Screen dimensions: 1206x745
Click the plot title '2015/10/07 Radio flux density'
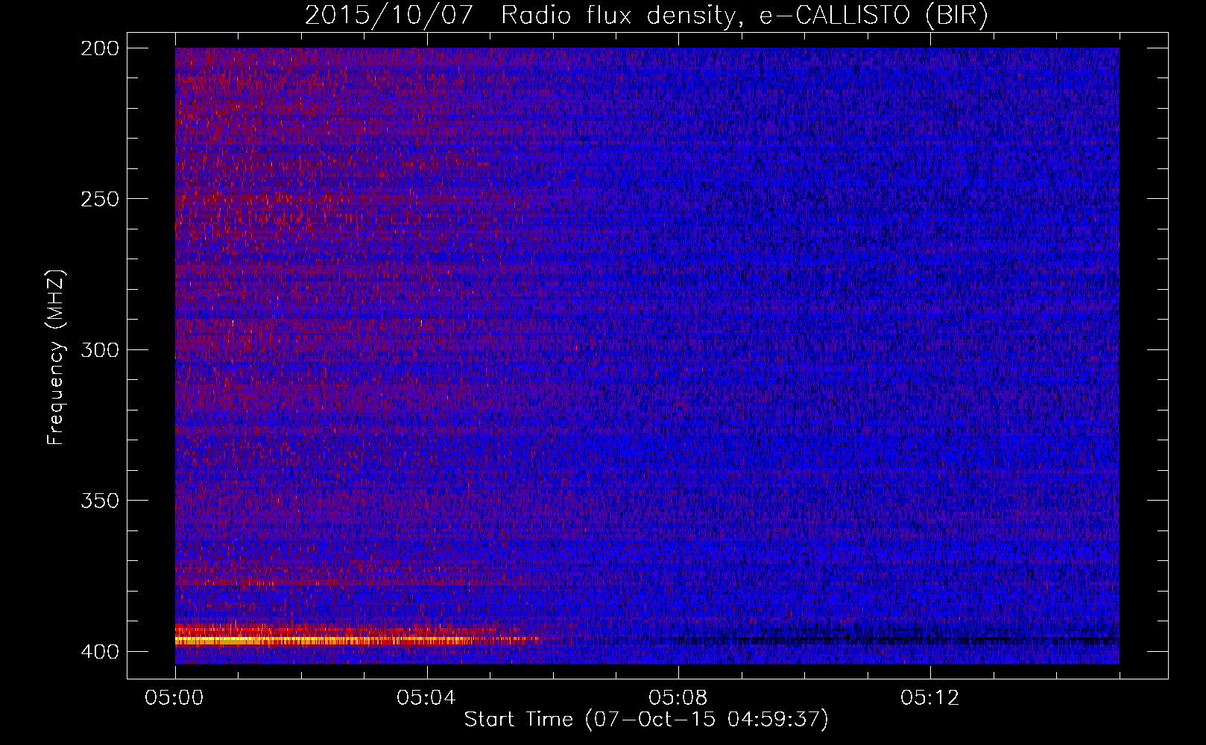coord(646,16)
